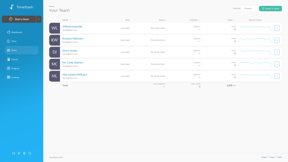Open Terms link in footer

[x=280, y=157]
